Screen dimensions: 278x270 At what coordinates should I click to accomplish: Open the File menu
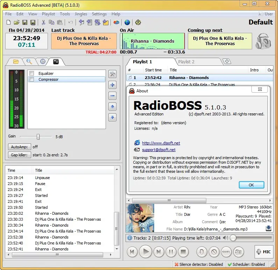click(x=8, y=14)
